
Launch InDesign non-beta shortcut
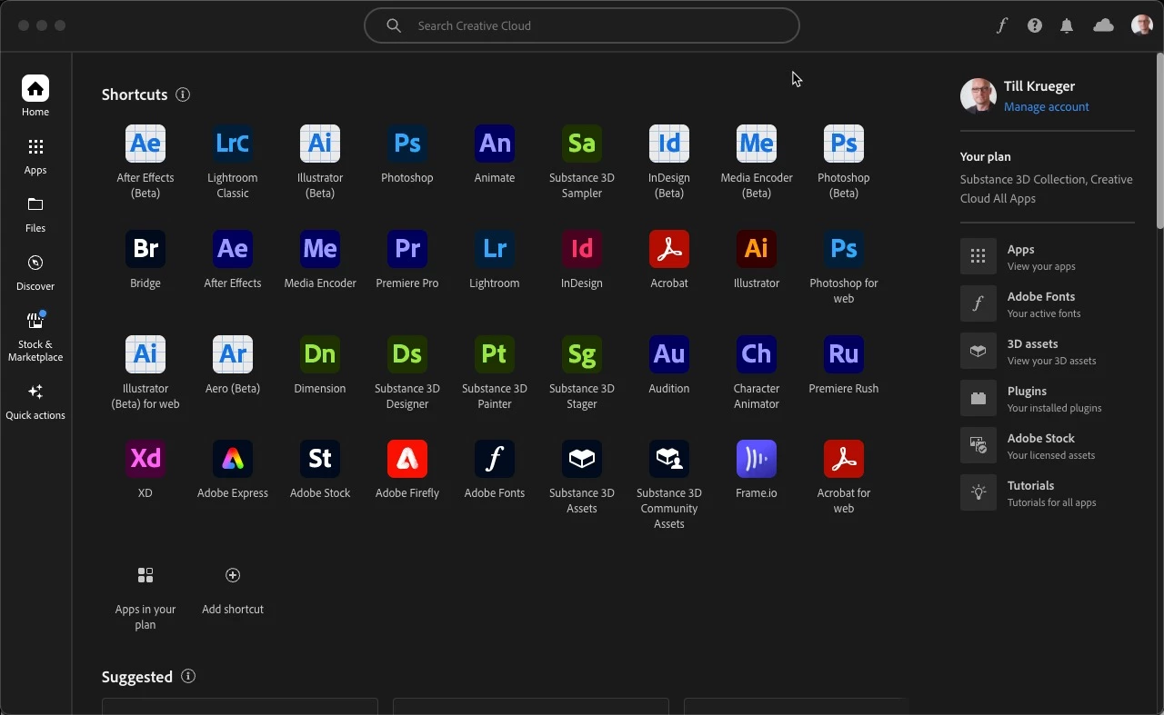[x=582, y=249]
